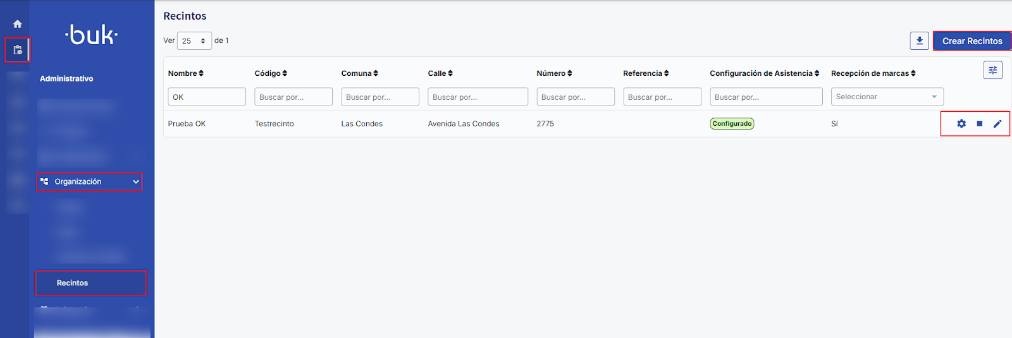Click the home icon in sidebar
The width and height of the screenshot is (1012, 338).
pos(18,24)
